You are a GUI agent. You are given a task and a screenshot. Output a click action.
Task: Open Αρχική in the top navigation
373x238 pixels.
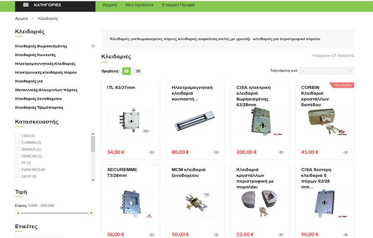tap(110, 5)
